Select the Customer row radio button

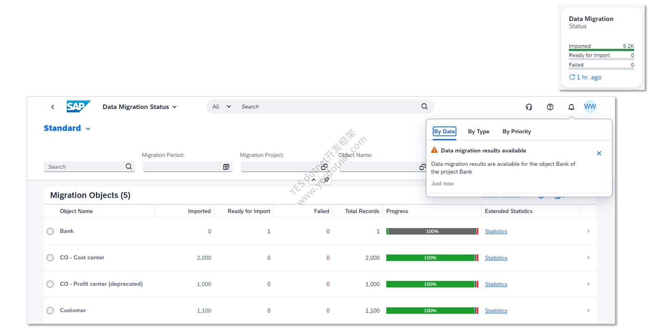coord(50,311)
